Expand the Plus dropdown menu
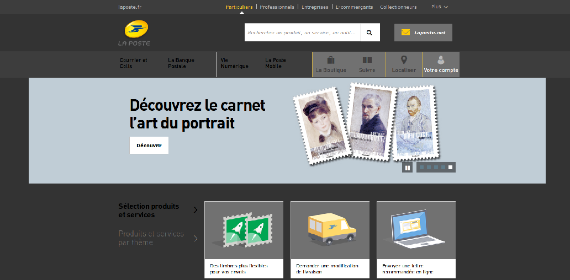Image resolution: width=570 pixels, height=280 pixels. pos(440,7)
